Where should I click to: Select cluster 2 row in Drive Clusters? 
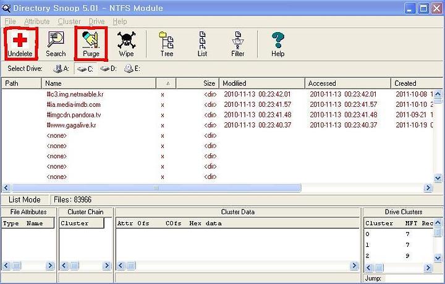coord(399,256)
